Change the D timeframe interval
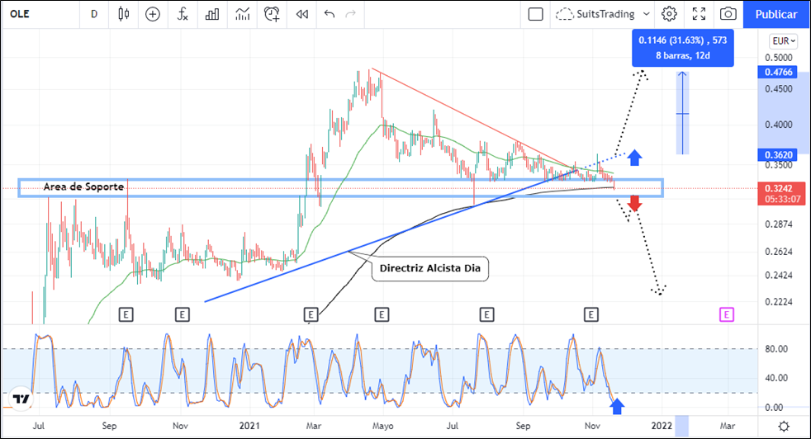 pyautogui.click(x=94, y=14)
